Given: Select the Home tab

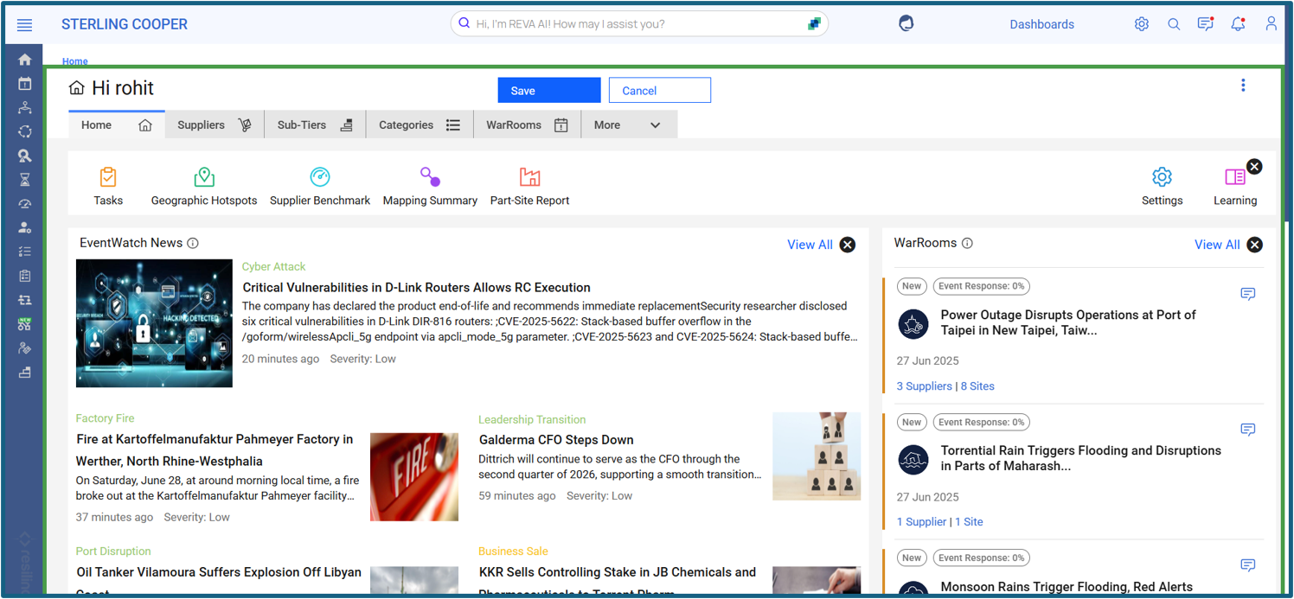Looking at the screenshot, I should coord(117,124).
